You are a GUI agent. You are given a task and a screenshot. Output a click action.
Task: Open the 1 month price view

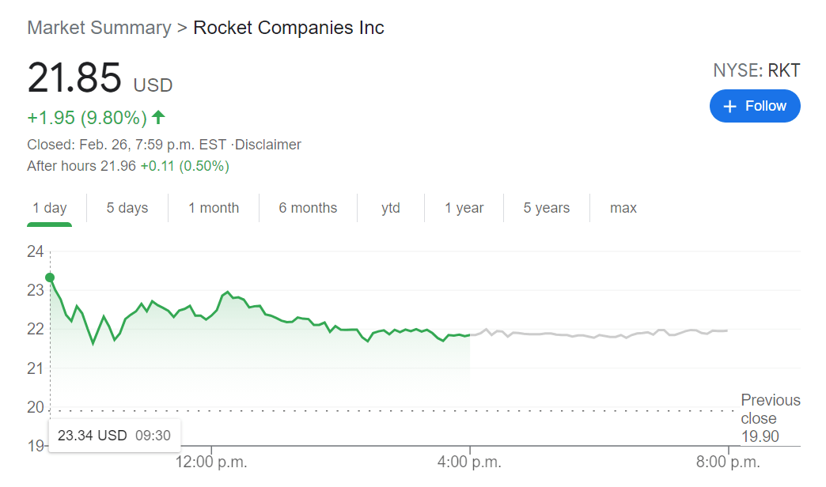click(x=213, y=207)
